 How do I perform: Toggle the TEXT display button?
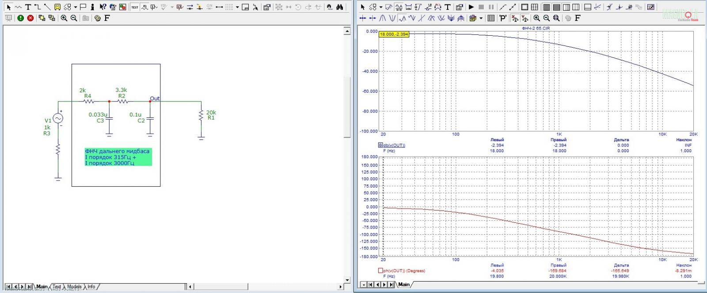point(135,7)
